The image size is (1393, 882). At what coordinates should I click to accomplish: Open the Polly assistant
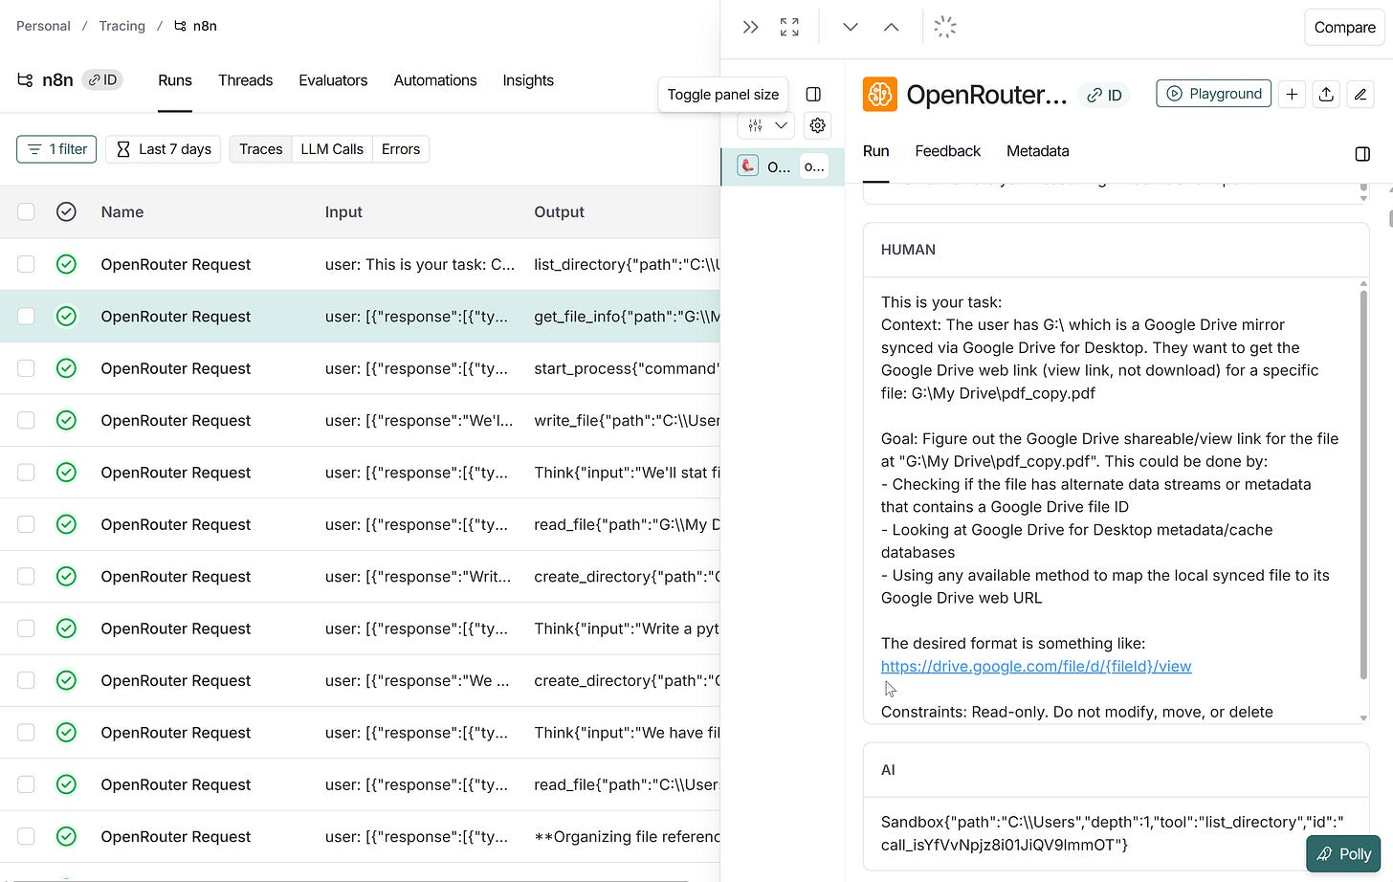(x=1343, y=853)
